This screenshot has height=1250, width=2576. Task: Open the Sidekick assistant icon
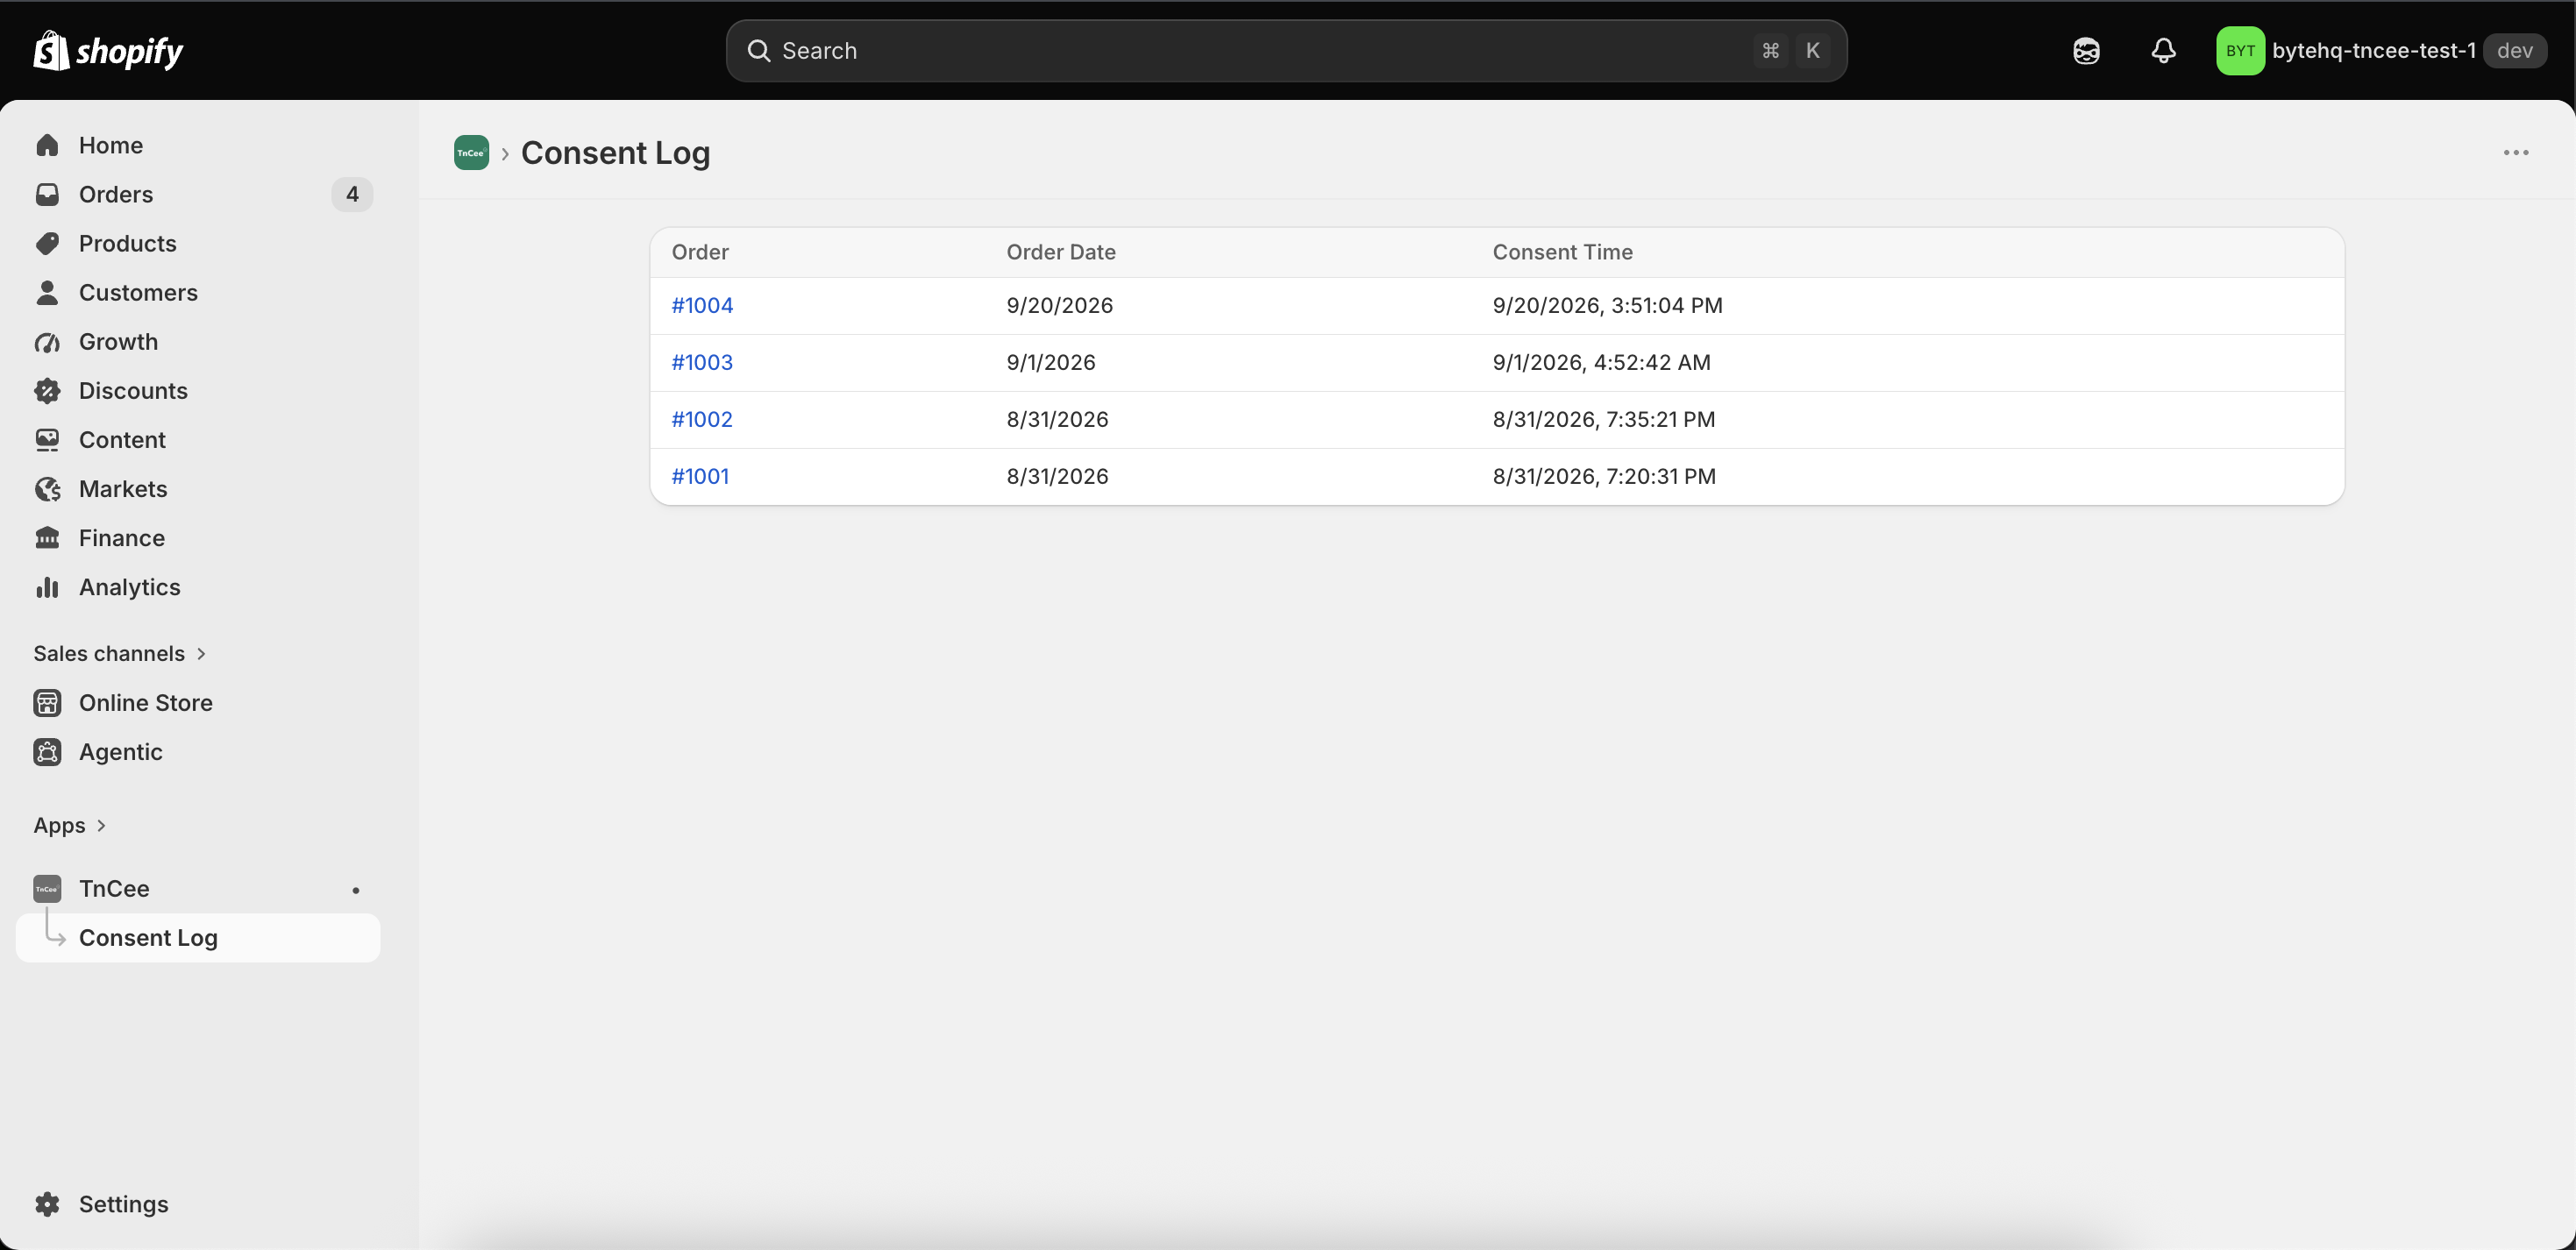pos(2086,50)
